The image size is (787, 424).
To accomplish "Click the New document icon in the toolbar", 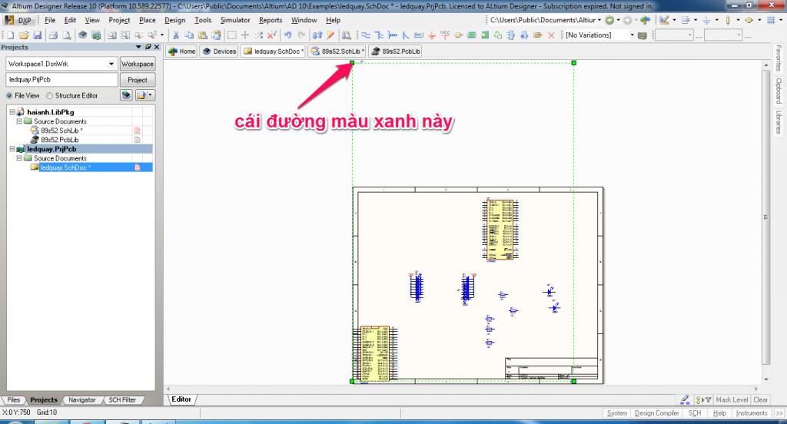I will point(11,35).
